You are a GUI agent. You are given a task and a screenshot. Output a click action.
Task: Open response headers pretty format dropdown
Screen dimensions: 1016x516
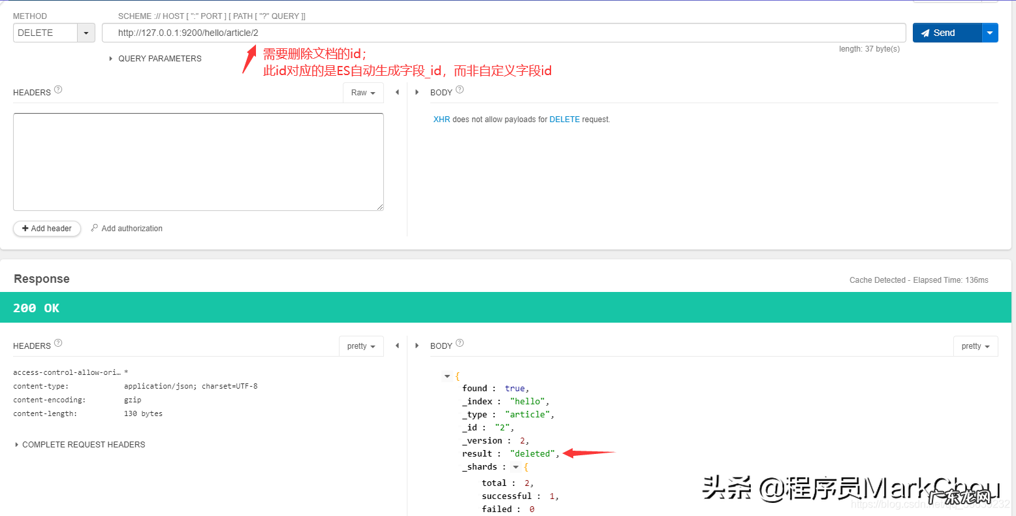[x=361, y=346]
